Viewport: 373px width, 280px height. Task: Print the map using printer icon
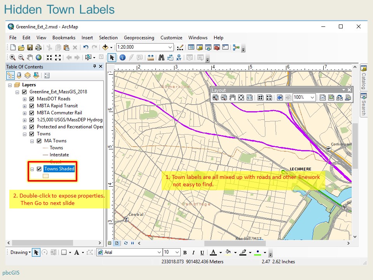(x=38, y=47)
